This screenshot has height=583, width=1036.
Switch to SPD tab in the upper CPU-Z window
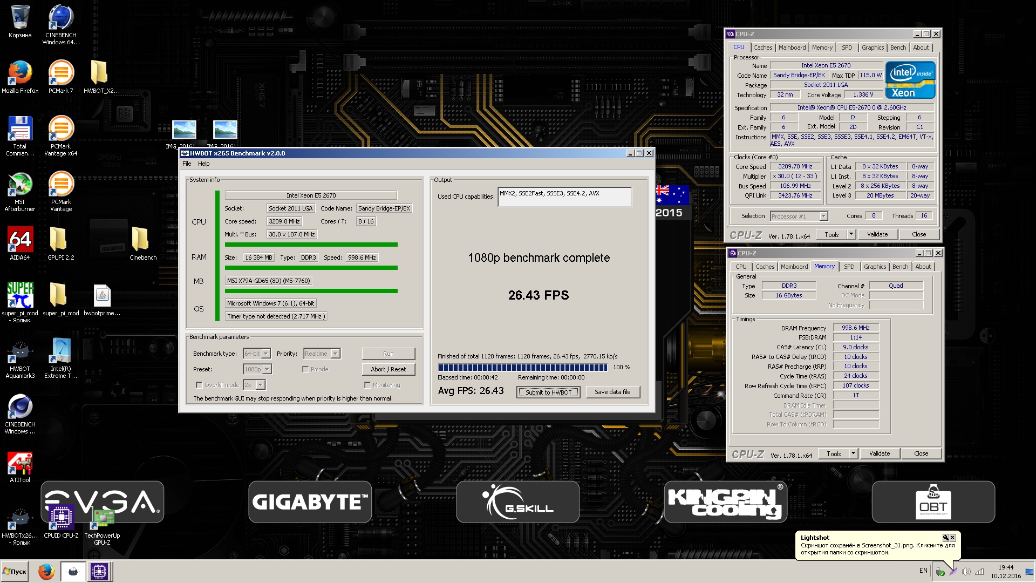pyautogui.click(x=847, y=48)
